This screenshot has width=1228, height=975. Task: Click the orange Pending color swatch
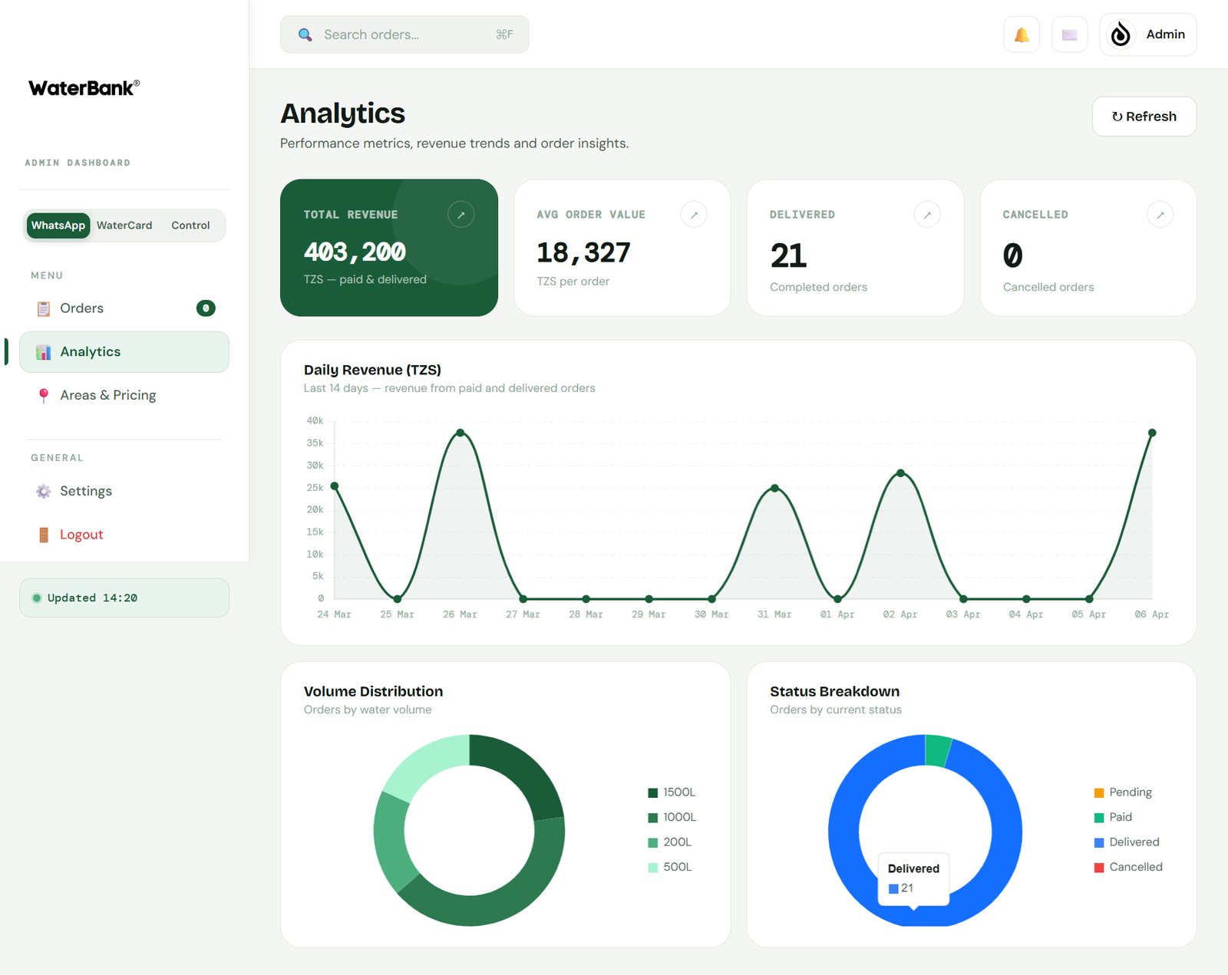point(1098,792)
